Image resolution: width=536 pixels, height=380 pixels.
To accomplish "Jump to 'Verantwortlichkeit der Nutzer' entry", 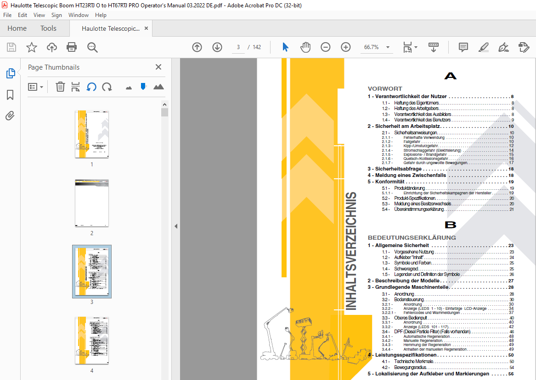I will pyautogui.click(x=440, y=97).
